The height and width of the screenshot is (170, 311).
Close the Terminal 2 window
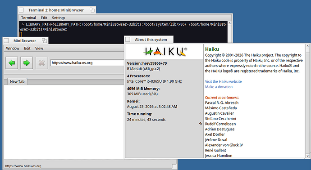tap(21, 10)
